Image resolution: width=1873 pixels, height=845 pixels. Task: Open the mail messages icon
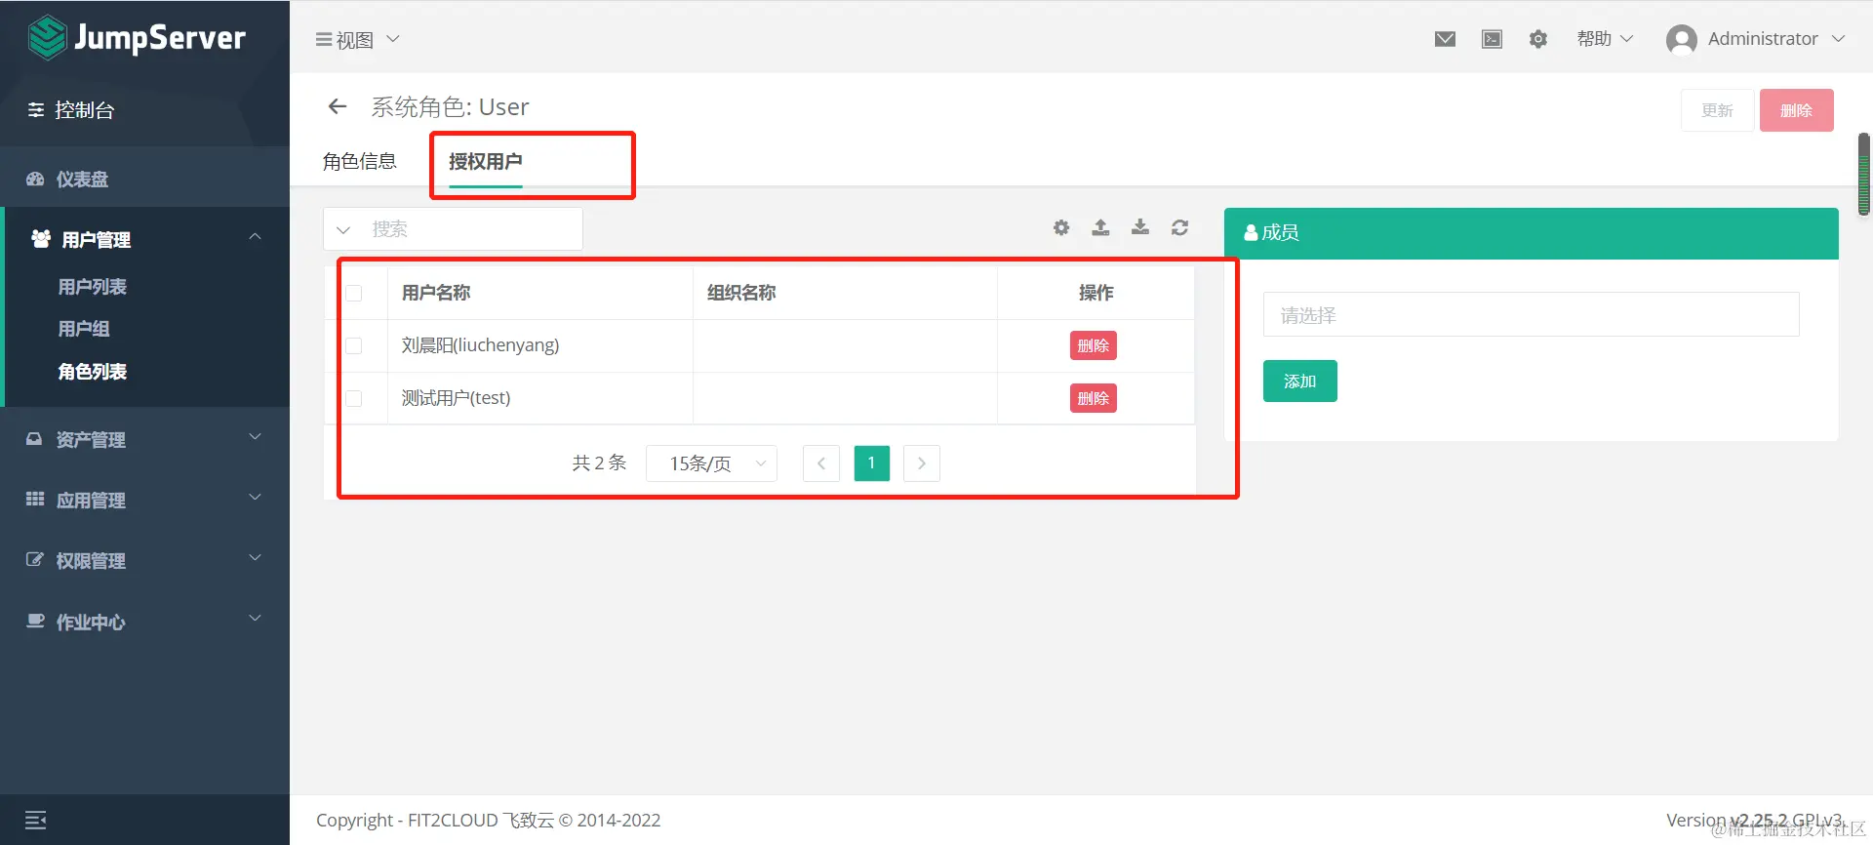pyautogui.click(x=1445, y=39)
